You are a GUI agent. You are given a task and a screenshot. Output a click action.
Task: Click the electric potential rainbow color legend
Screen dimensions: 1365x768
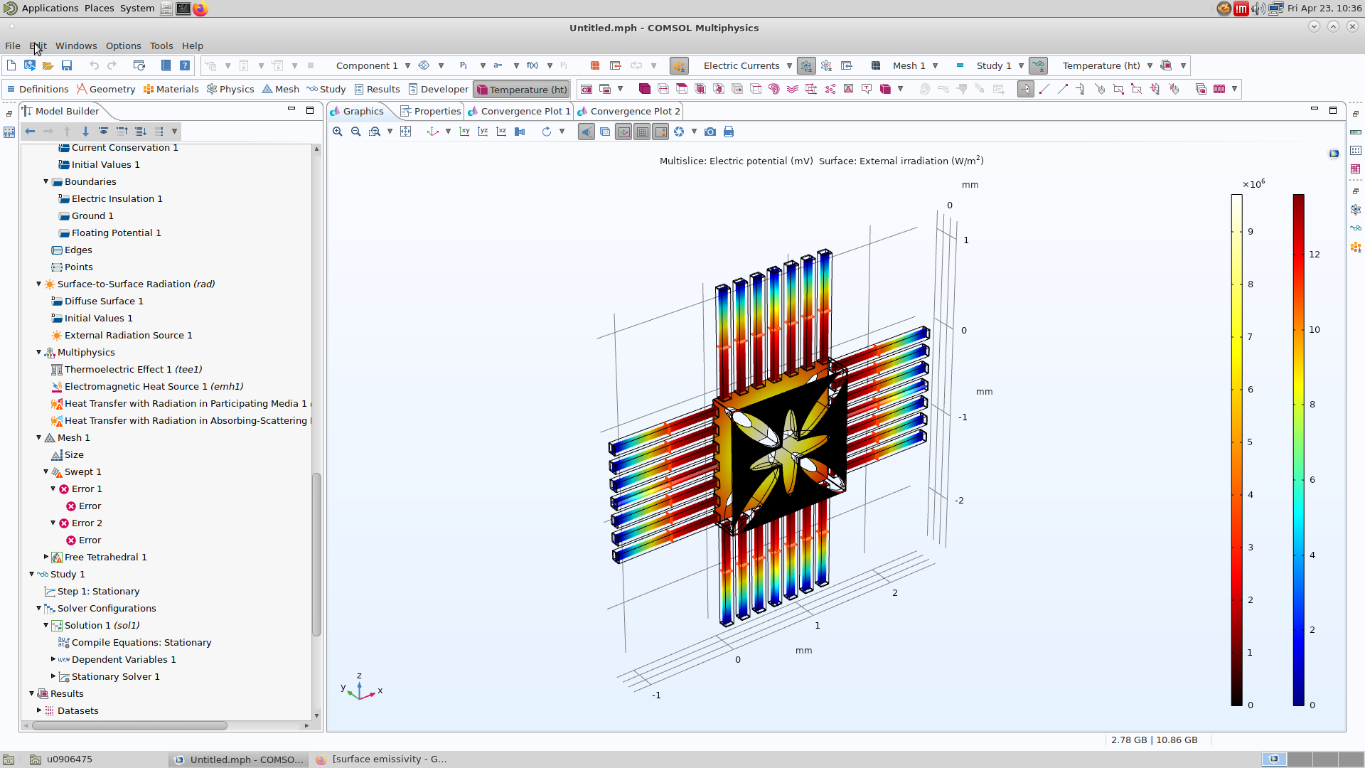1299,449
